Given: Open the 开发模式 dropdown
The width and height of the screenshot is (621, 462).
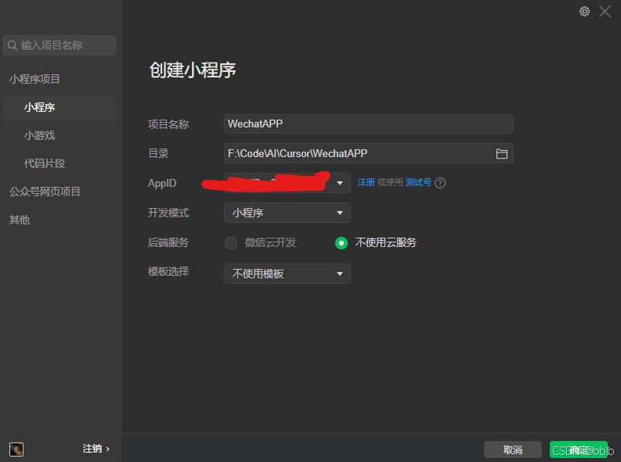Looking at the screenshot, I should 287,213.
